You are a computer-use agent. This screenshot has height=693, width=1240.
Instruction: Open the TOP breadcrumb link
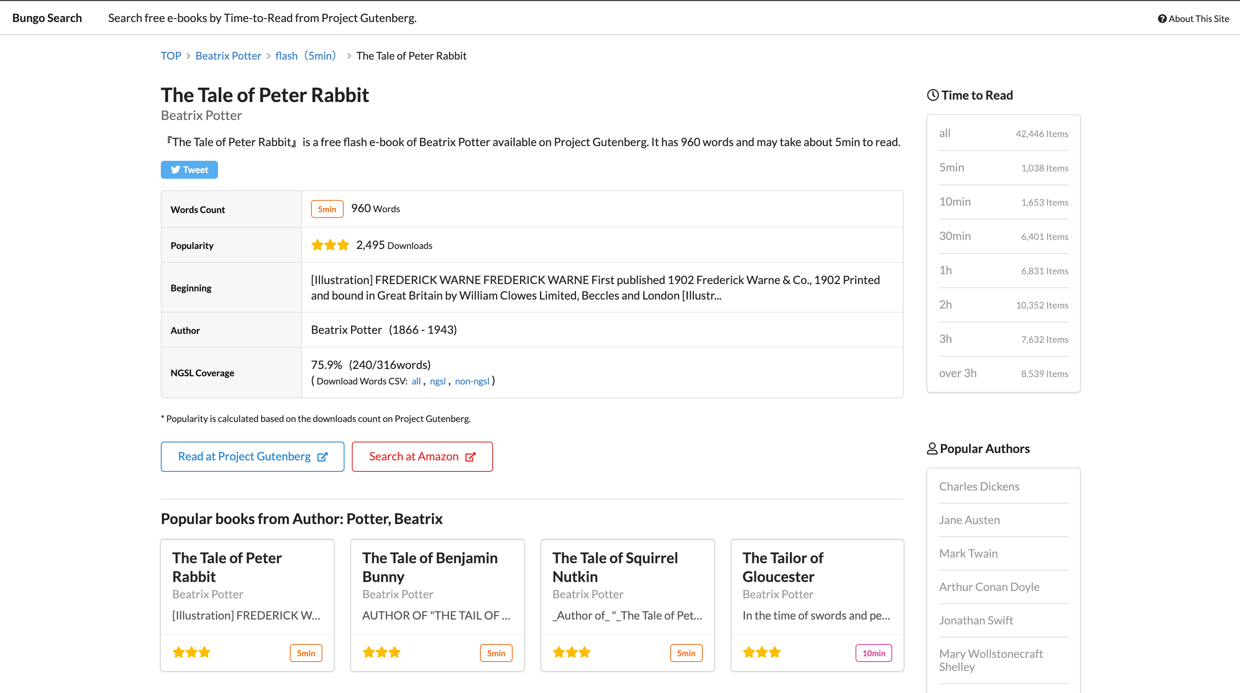point(171,56)
